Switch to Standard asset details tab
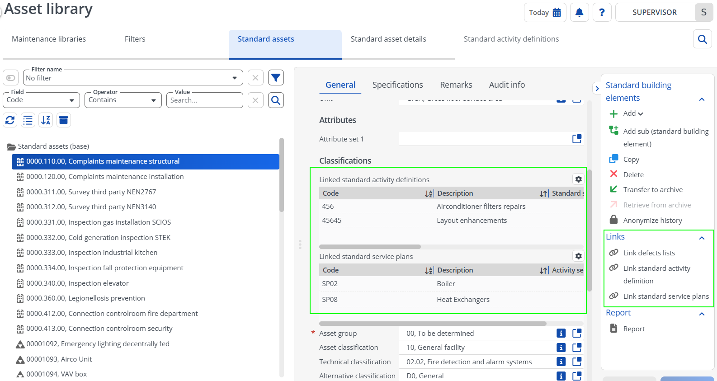The height and width of the screenshot is (381, 717). pyautogui.click(x=388, y=39)
